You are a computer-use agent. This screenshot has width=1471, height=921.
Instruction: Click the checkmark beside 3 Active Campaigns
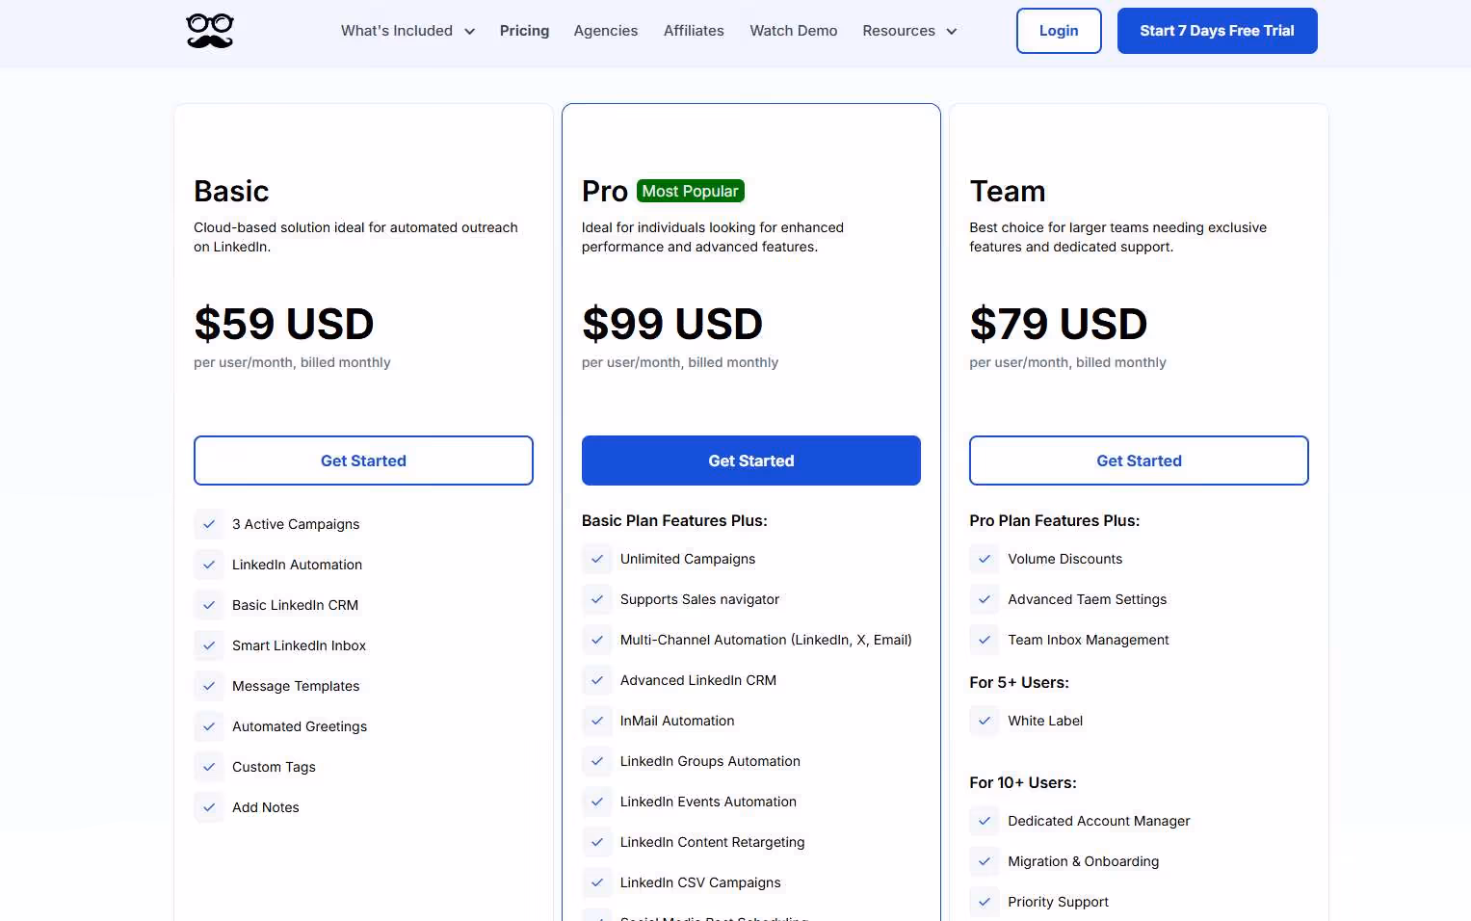[x=209, y=524]
